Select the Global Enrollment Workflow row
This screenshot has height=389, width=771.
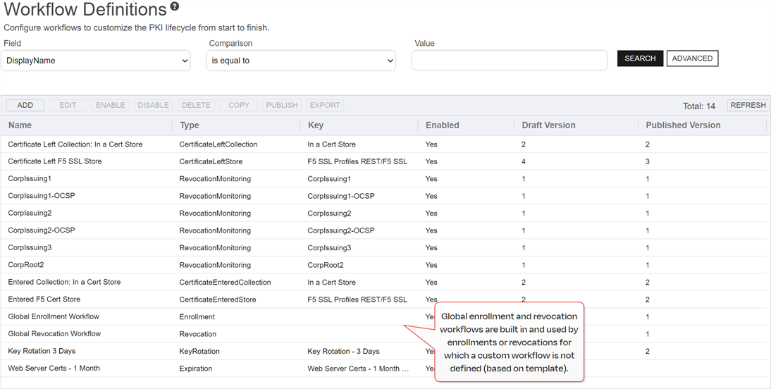[54, 316]
